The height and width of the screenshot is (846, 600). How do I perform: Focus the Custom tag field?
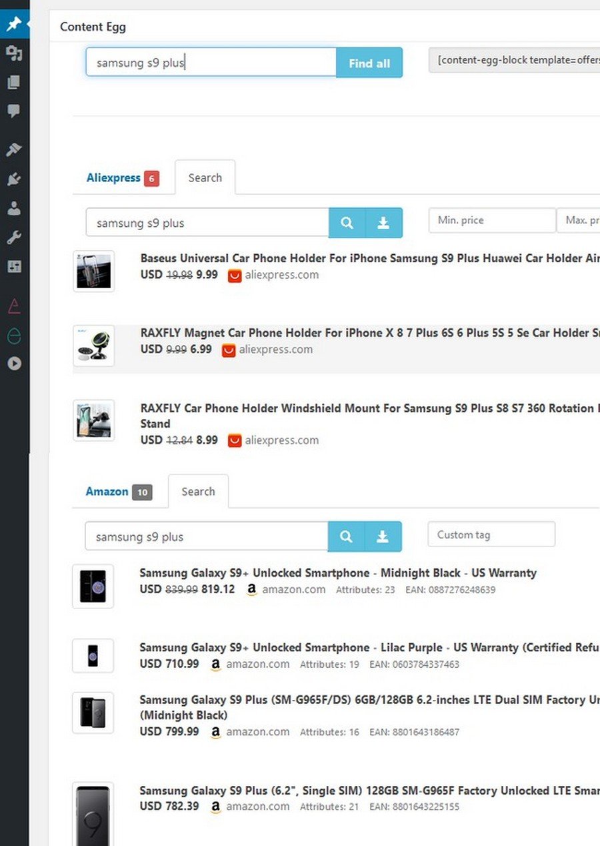click(491, 534)
